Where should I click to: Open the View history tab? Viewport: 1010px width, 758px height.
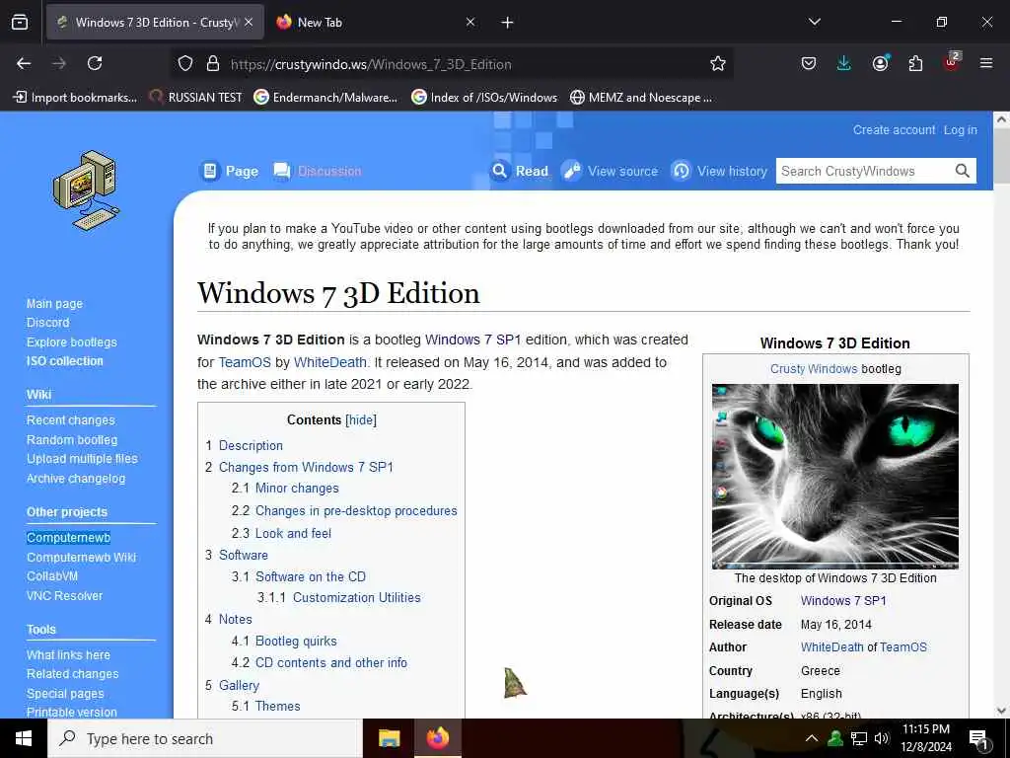click(x=719, y=171)
